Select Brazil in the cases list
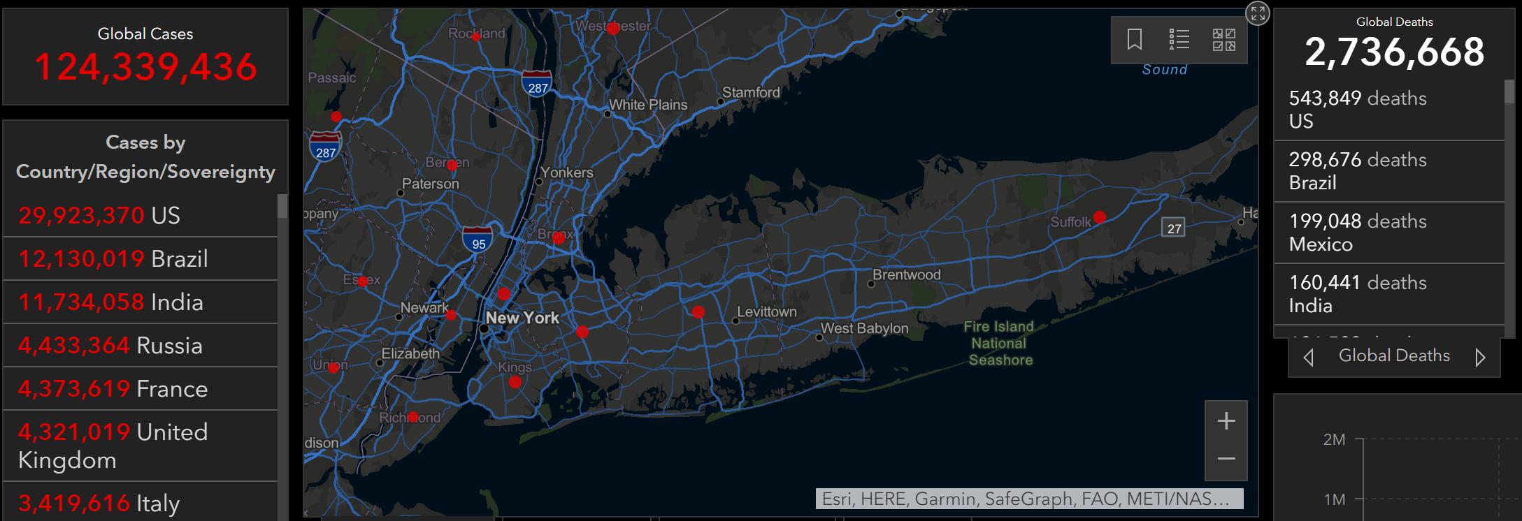The height and width of the screenshot is (521, 1522). click(x=141, y=259)
